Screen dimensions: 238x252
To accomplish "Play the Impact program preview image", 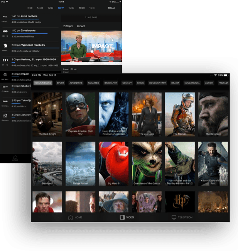I will (91, 48).
